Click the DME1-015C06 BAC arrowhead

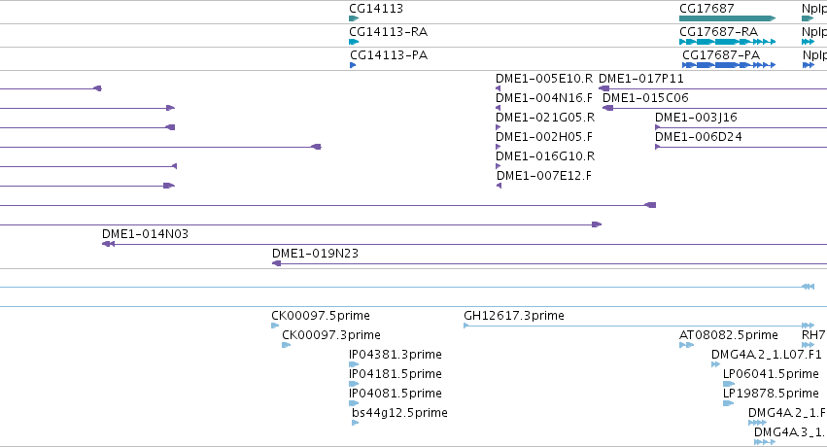(607, 108)
